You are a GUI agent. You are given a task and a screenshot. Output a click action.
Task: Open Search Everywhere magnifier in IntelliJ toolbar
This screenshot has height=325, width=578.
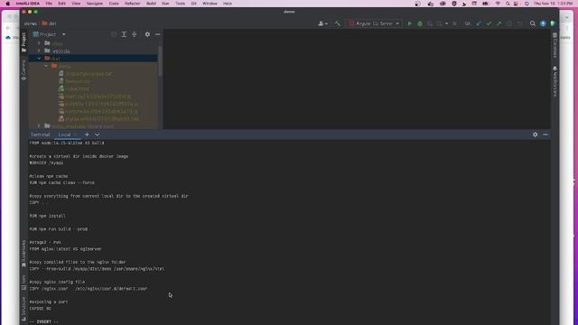click(533, 23)
